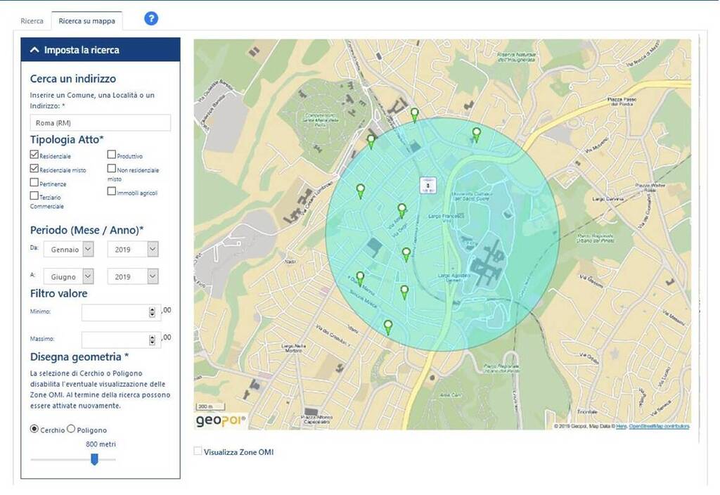Enable the Terziario Commerciale checkbox
The width and height of the screenshot is (720, 495).
(x=34, y=195)
